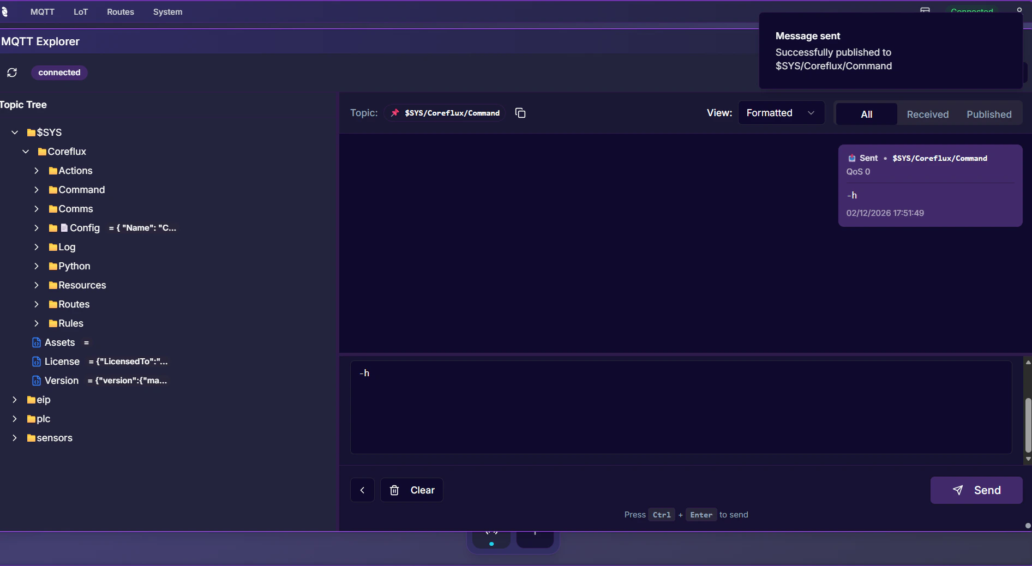
Task: Expand the Command folder chevron
Action: (x=37, y=190)
